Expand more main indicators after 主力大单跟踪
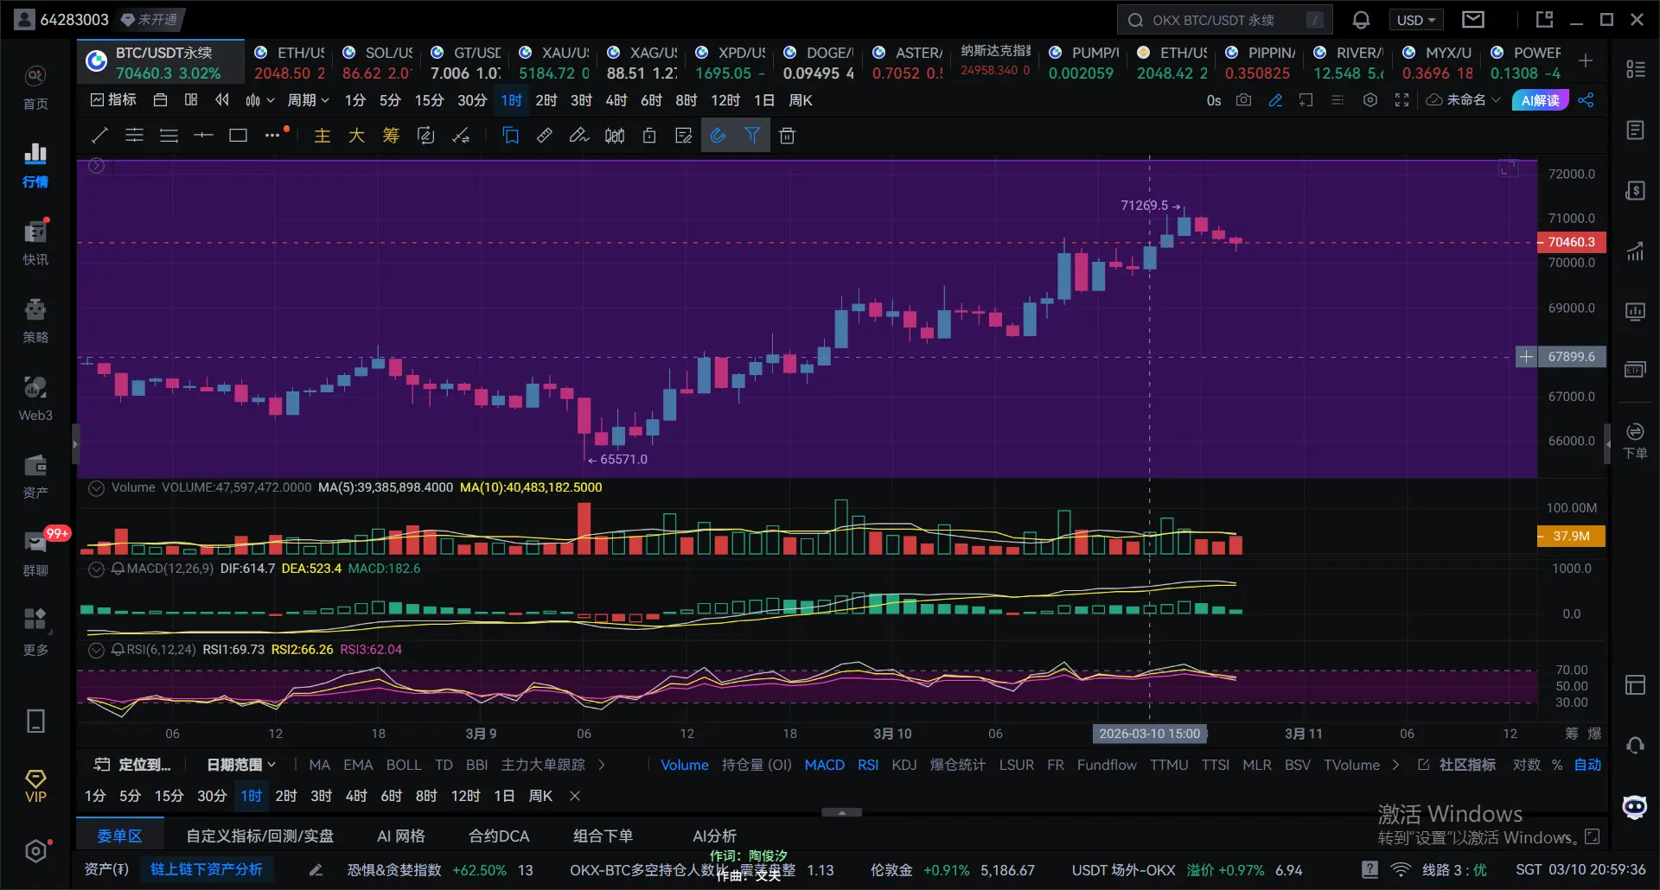Image resolution: width=1660 pixels, height=890 pixels. point(602,765)
